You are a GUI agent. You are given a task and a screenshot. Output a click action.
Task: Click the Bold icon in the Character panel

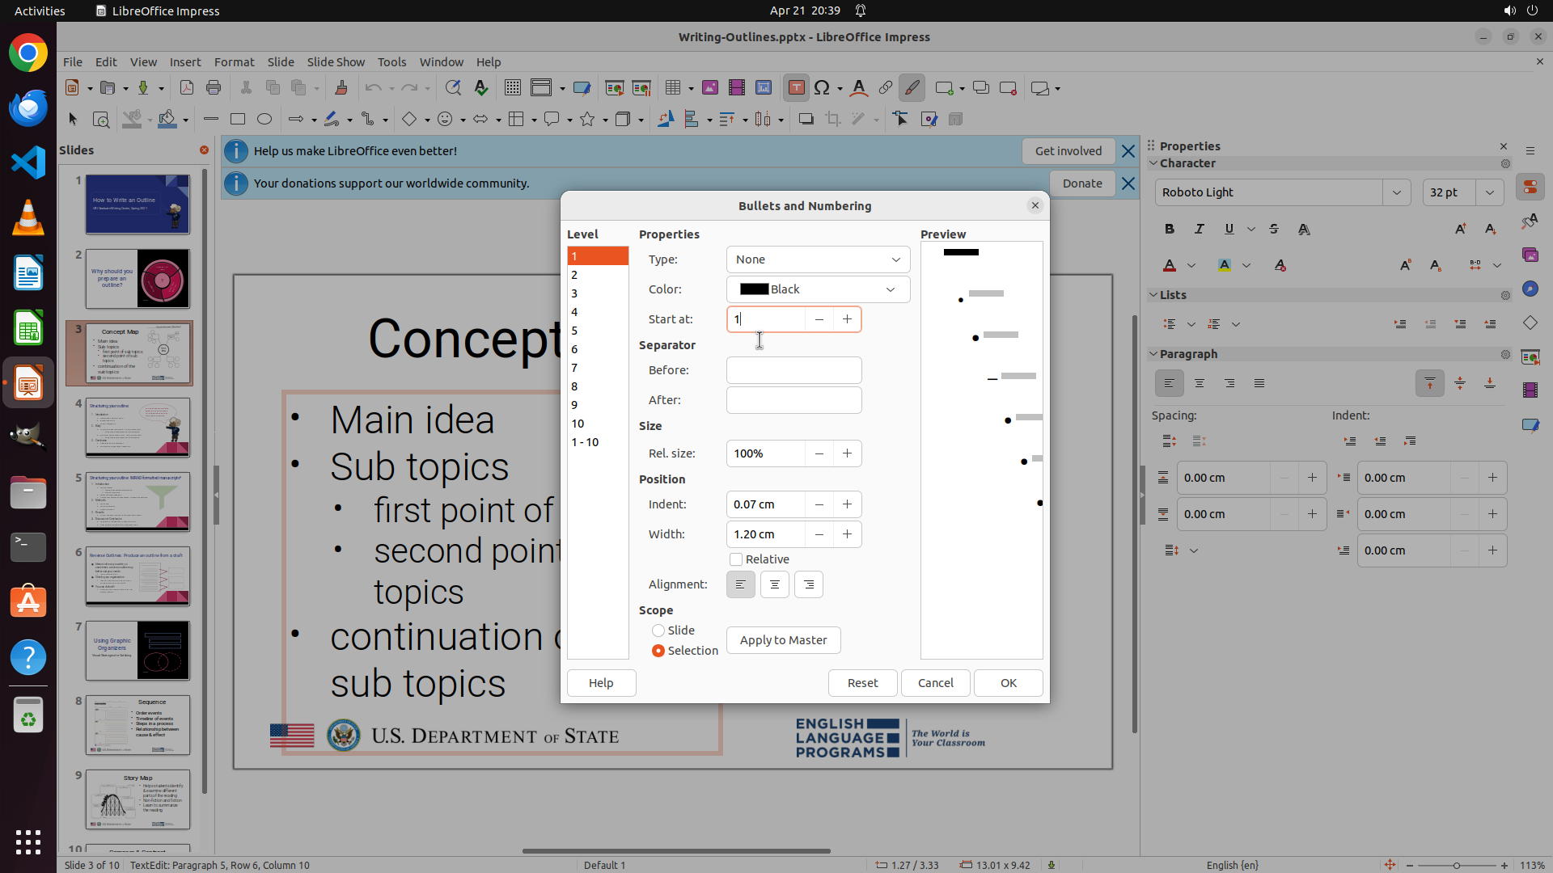pyautogui.click(x=1169, y=229)
